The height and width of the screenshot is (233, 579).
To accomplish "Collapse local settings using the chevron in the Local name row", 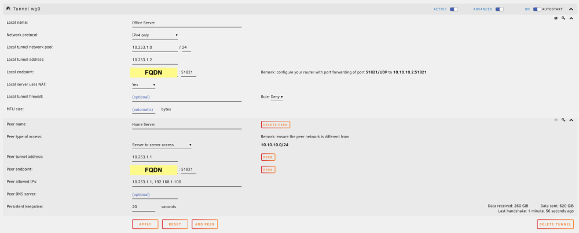I will pyautogui.click(x=571, y=18).
